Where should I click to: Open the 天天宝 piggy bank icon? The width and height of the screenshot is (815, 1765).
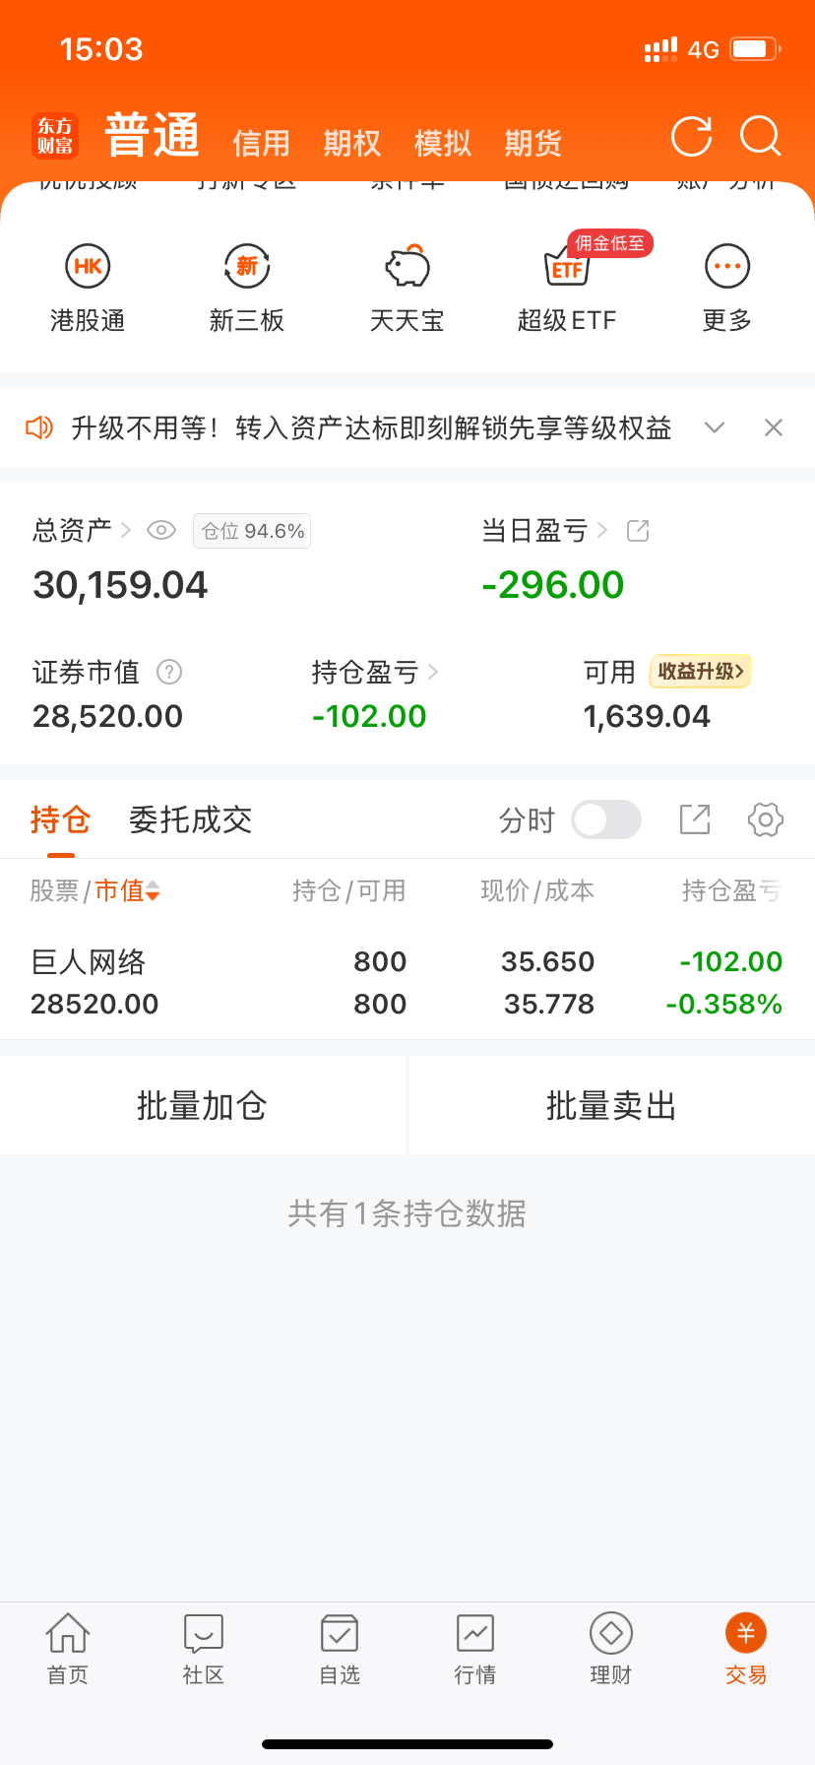407,267
